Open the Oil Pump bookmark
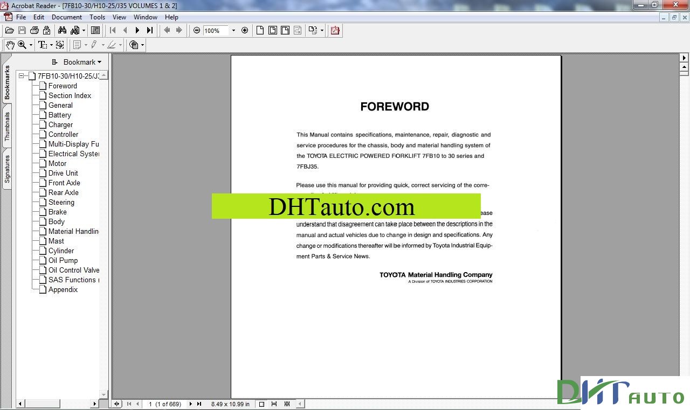Viewport: 690px width, 410px height. pos(63,260)
